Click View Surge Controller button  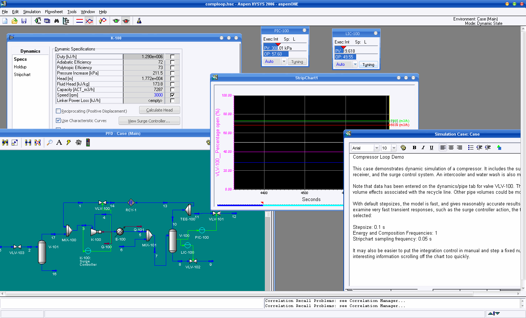click(x=149, y=121)
